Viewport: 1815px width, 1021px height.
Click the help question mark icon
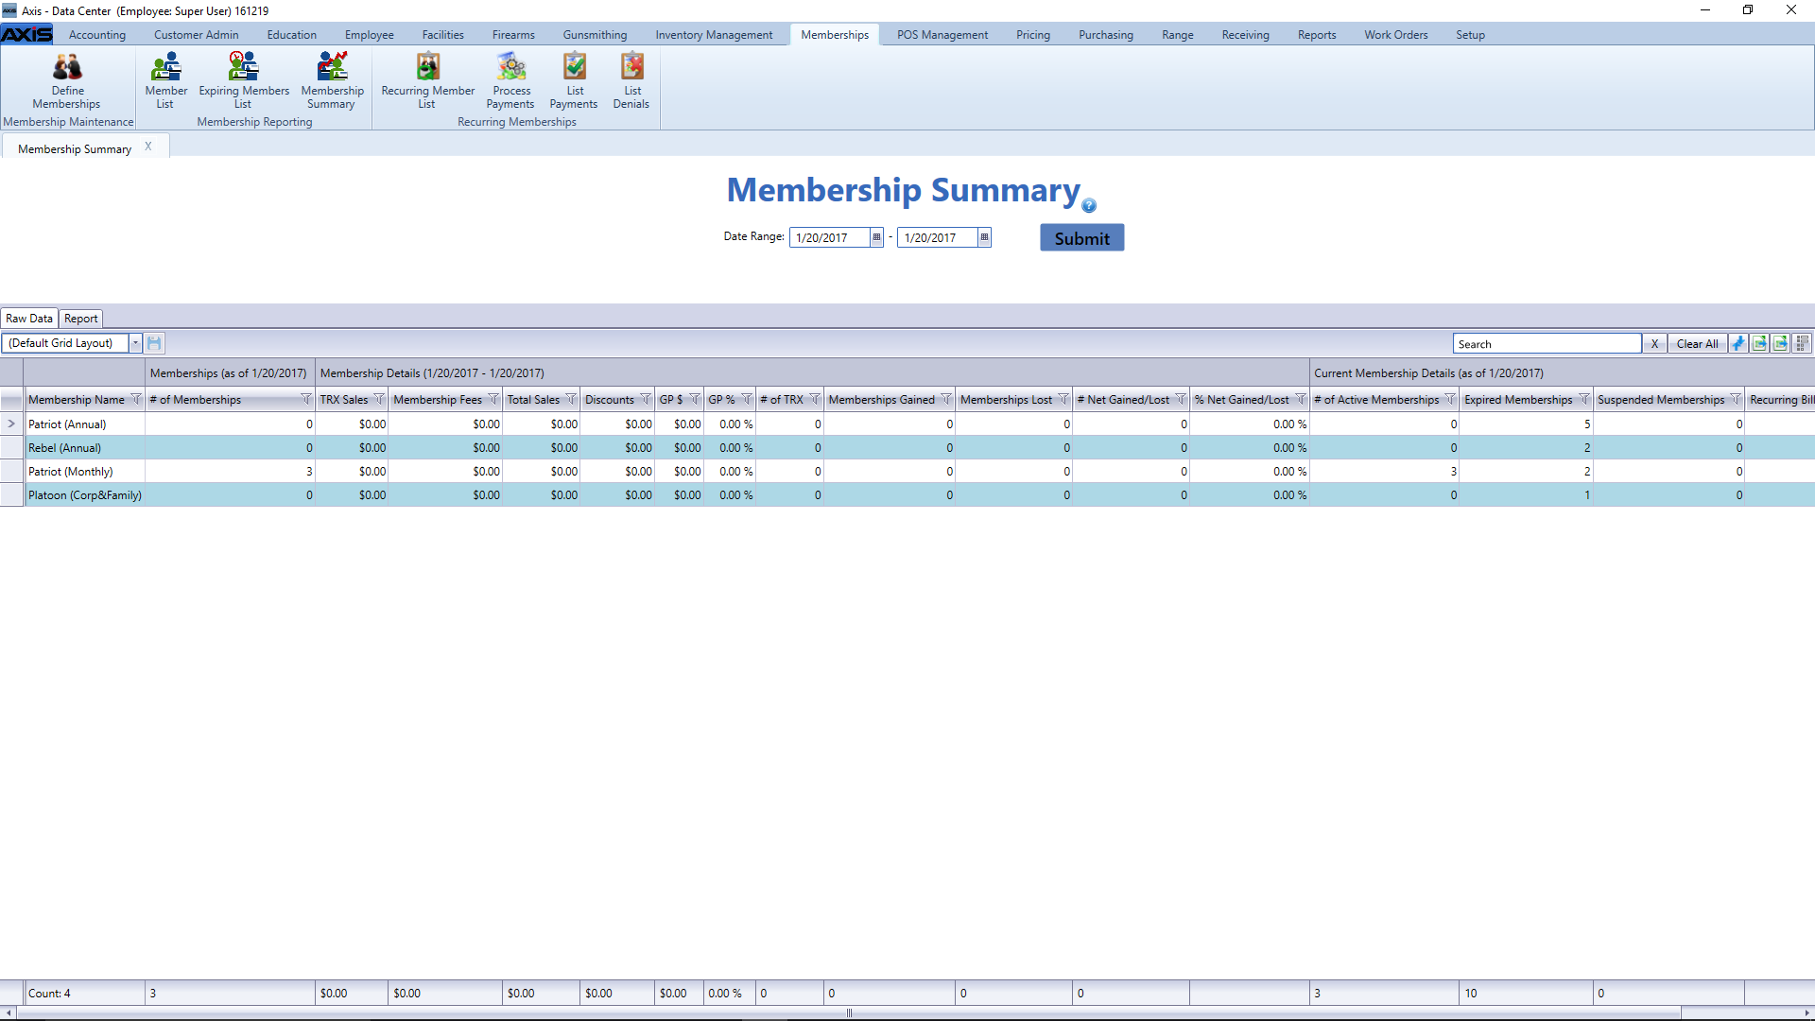[1089, 205]
